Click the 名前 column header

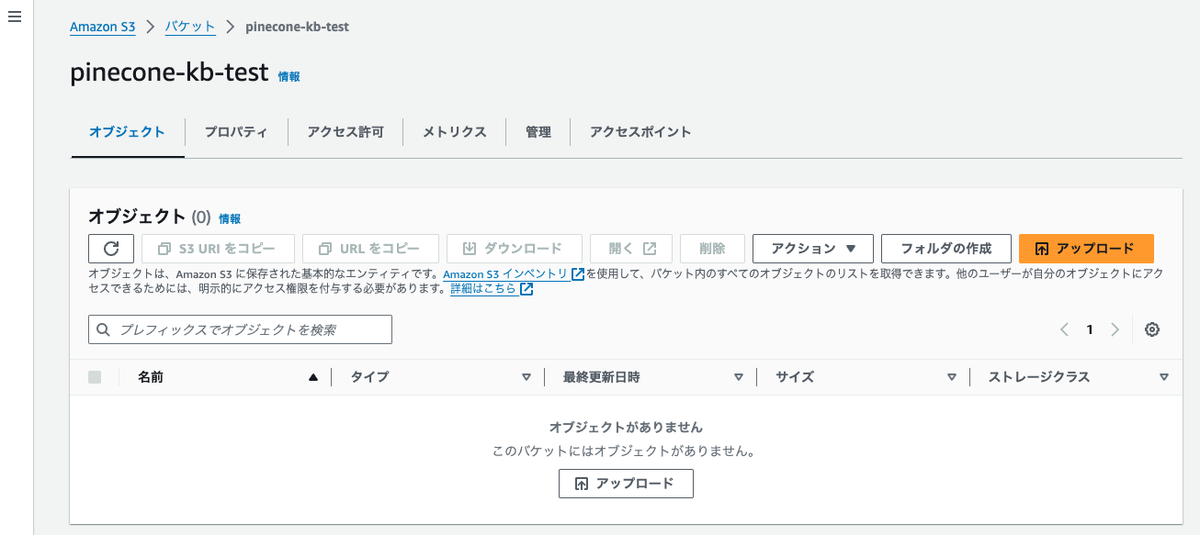[x=151, y=377]
